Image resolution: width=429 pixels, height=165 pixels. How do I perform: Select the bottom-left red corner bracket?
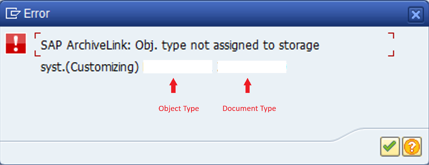[38, 53]
